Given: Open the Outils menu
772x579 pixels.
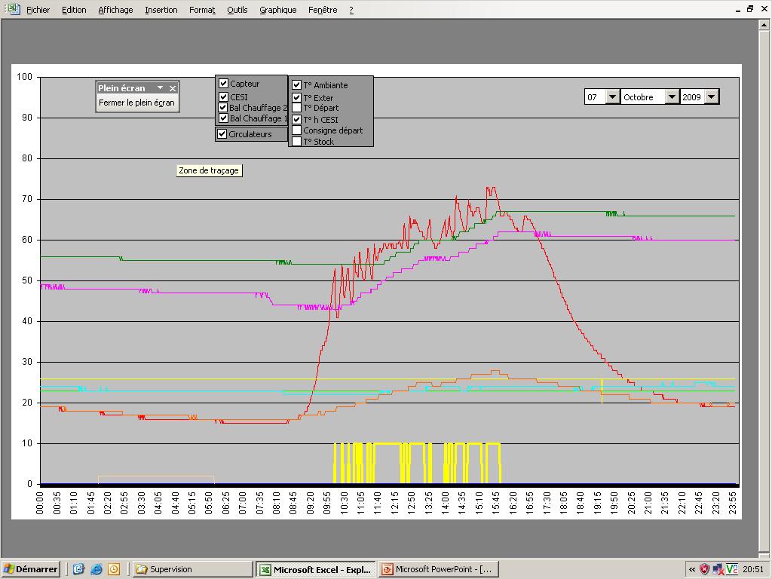Looking at the screenshot, I should (237, 10).
